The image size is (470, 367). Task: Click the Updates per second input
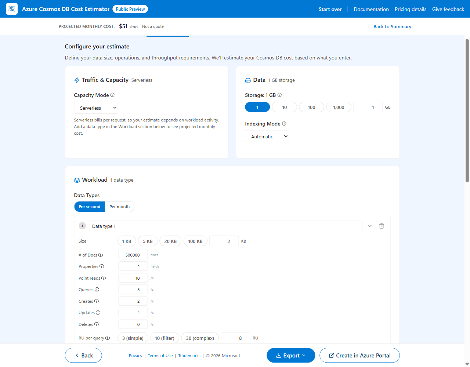pos(133,313)
